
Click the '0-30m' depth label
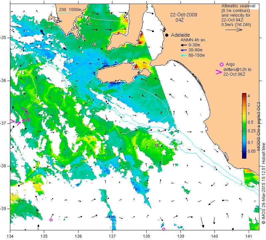tap(194, 45)
